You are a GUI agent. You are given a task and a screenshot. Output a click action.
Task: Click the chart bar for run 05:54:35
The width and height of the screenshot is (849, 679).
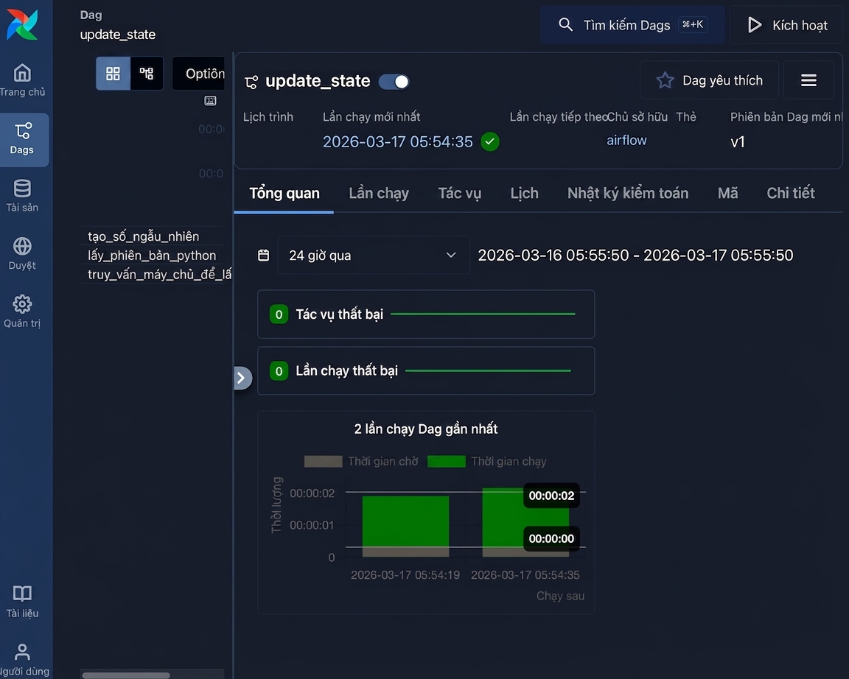point(525,523)
